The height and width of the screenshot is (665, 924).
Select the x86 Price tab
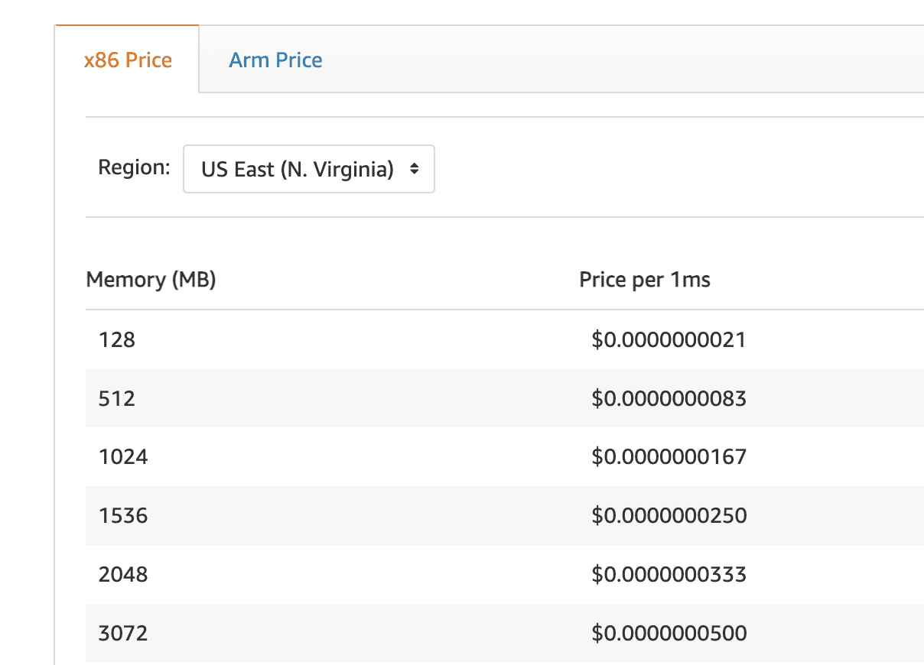pyautogui.click(x=128, y=60)
